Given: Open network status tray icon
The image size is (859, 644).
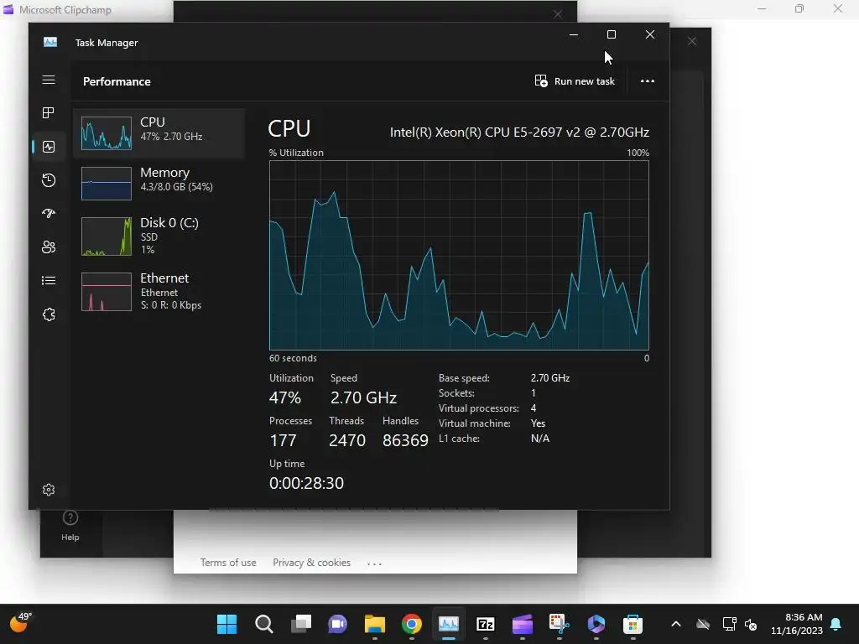Looking at the screenshot, I should [729, 624].
